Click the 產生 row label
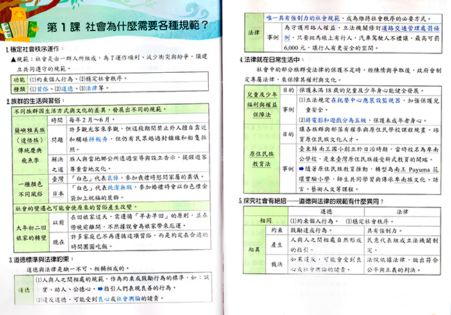451x315 pixels. [277, 244]
